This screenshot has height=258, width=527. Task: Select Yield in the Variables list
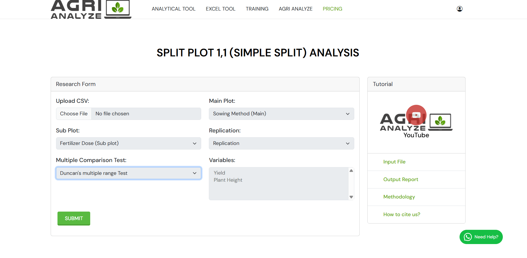pos(219,173)
